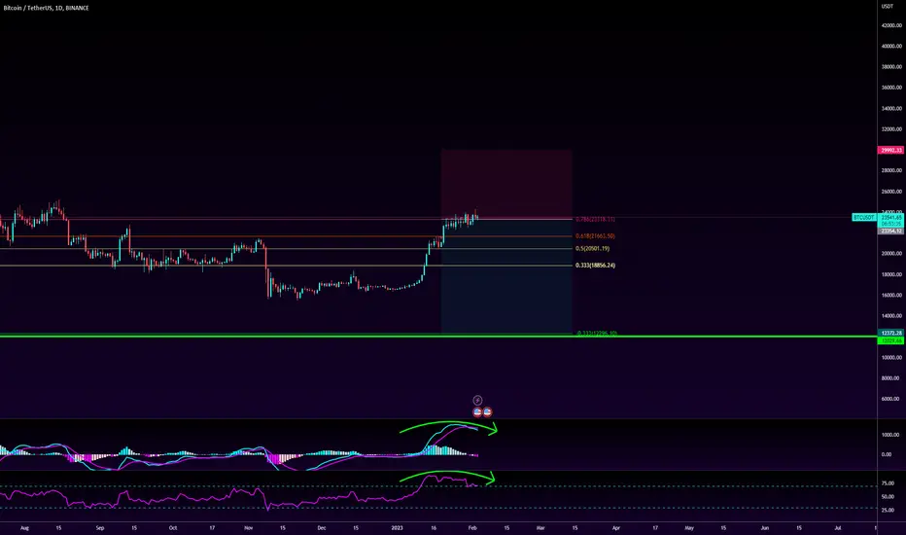
Task: Click 42000.00 on the price axis
Action: click(x=892, y=25)
